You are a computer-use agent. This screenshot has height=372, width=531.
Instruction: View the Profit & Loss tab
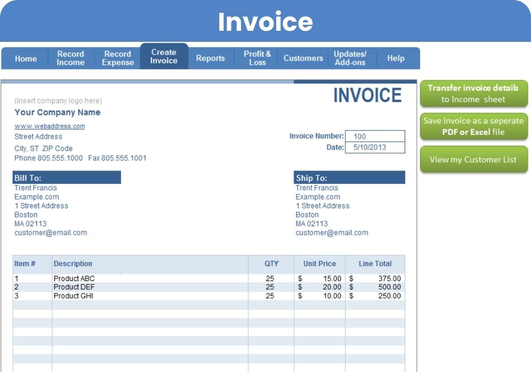tap(257, 58)
